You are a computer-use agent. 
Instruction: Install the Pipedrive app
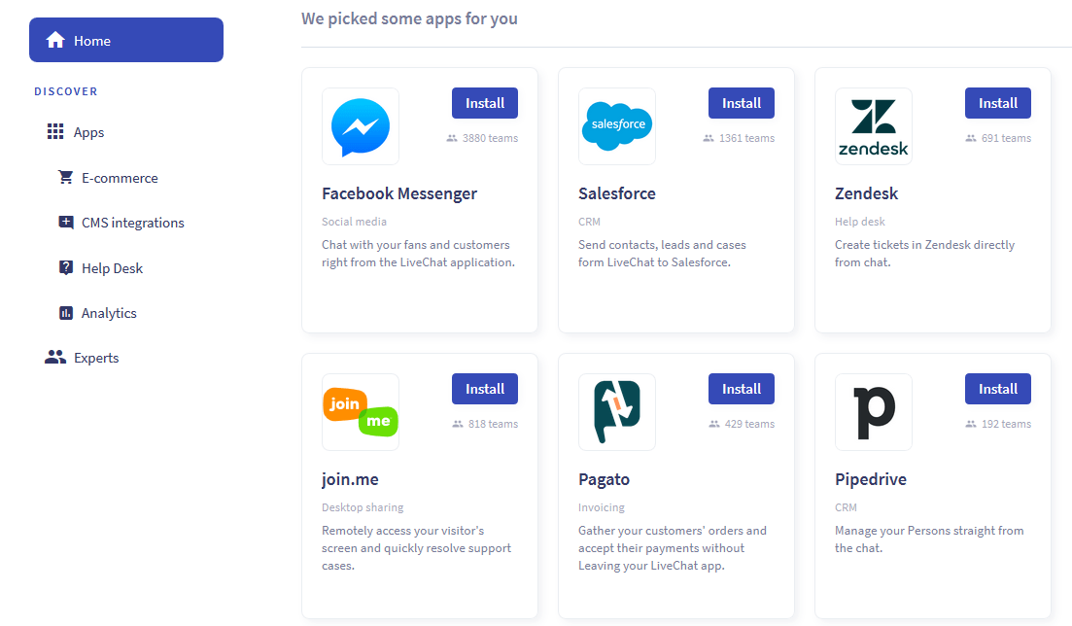pos(997,389)
